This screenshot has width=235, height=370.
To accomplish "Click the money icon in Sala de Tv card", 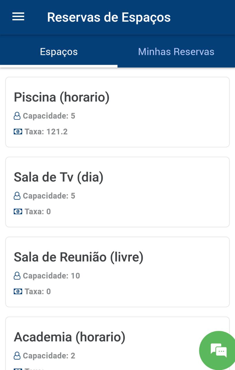I will point(18,212).
